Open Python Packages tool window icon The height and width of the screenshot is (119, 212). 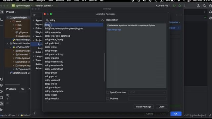(x=1, y=85)
